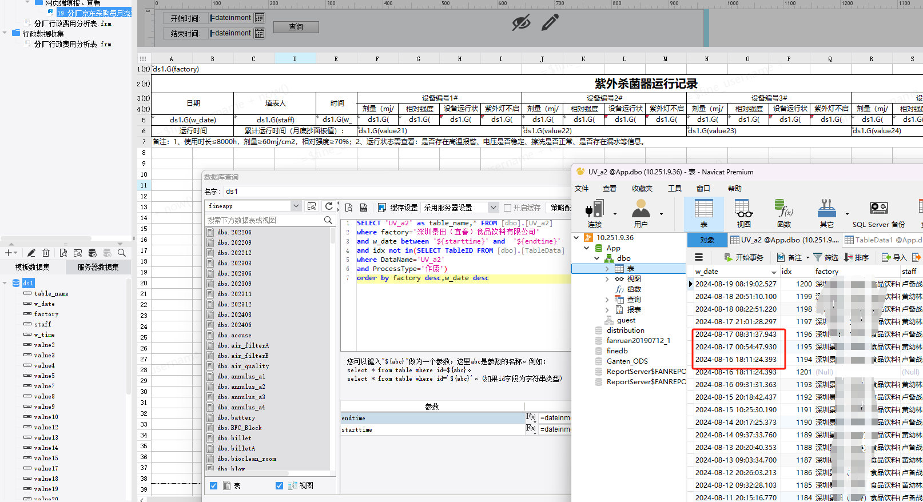Switch to 模板数据集 tab
This screenshot has width=923, height=502.
(x=32, y=267)
